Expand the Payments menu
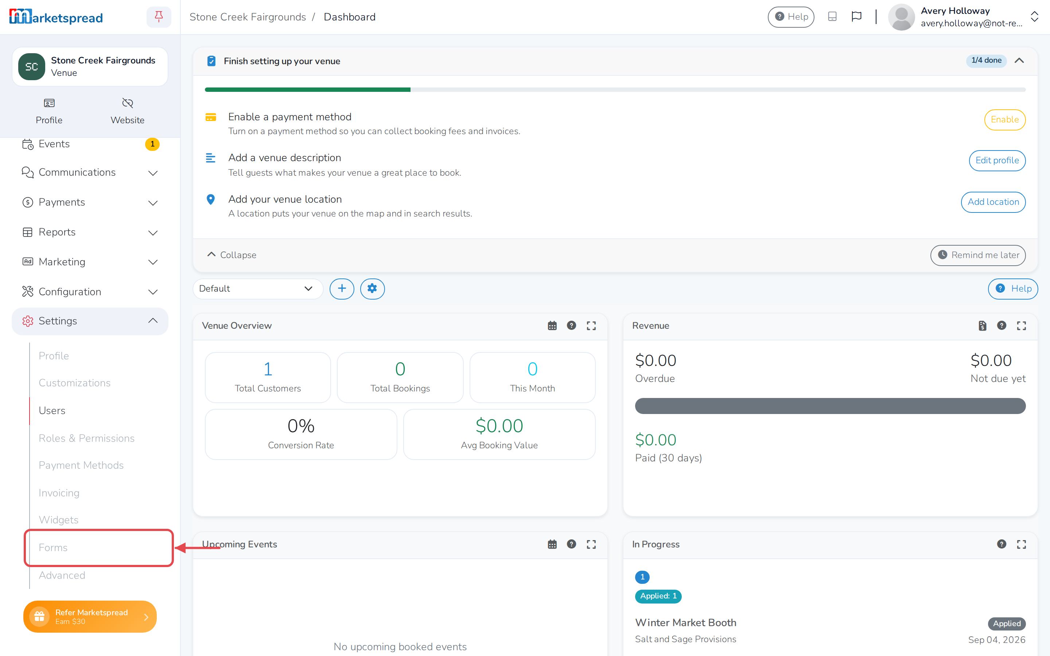Image resolution: width=1050 pixels, height=656 pixels. pyautogui.click(x=90, y=203)
